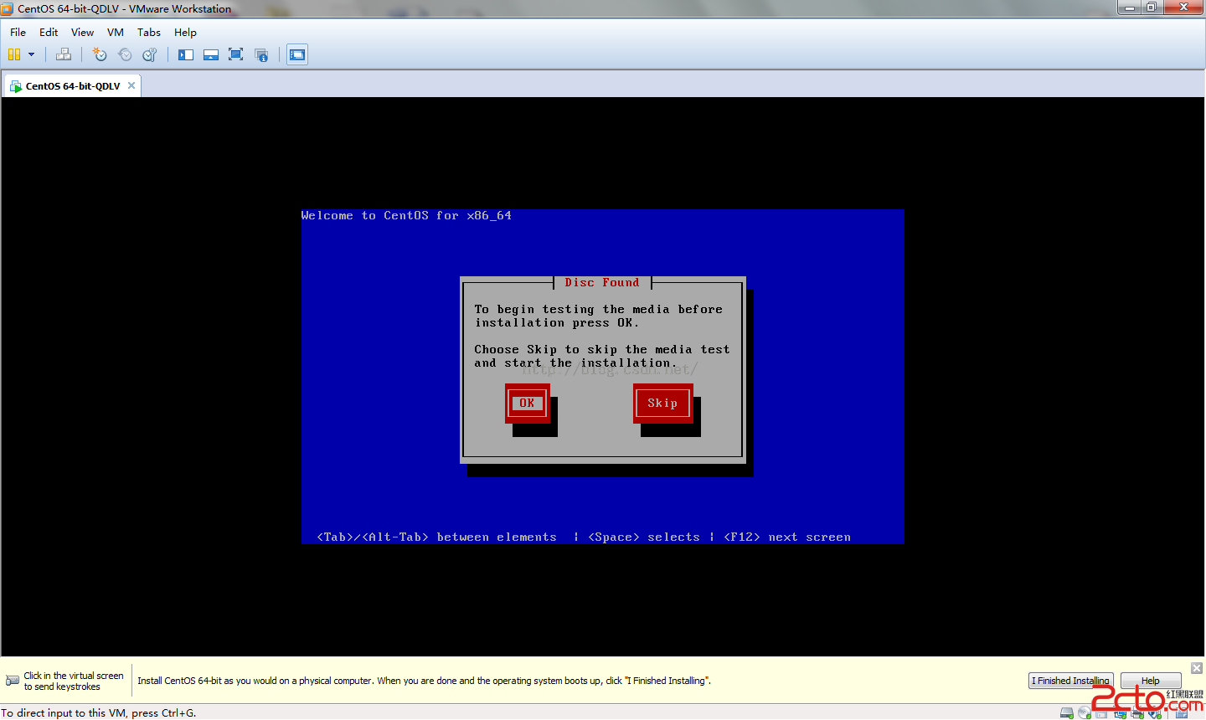Click 'Welcome to CentOS for x86_64' text
1206x720 pixels.
tap(406, 216)
